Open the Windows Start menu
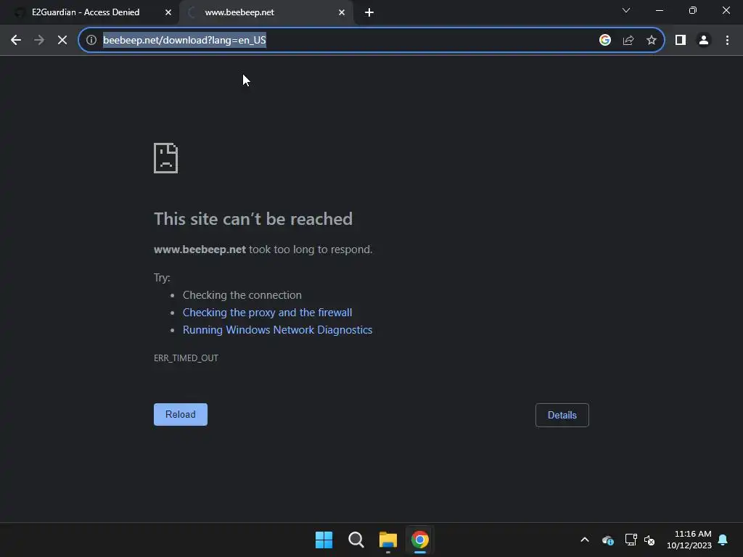The height and width of the screenshot is (557, 743). click(x=324, y=540)
